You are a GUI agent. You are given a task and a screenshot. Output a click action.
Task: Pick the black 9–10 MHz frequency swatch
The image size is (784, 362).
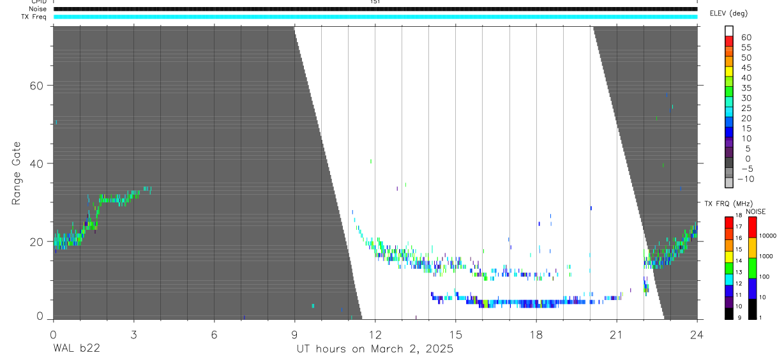click(x=729, y=313)
